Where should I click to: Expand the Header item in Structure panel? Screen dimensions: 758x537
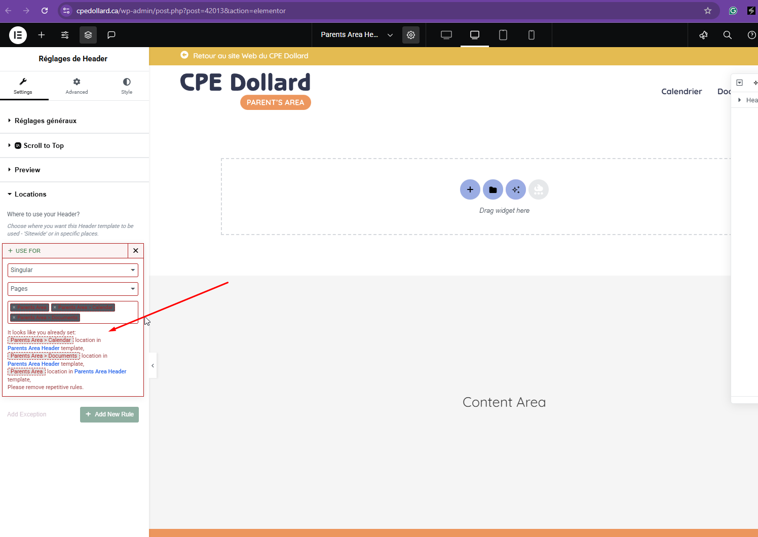point(740,100)
